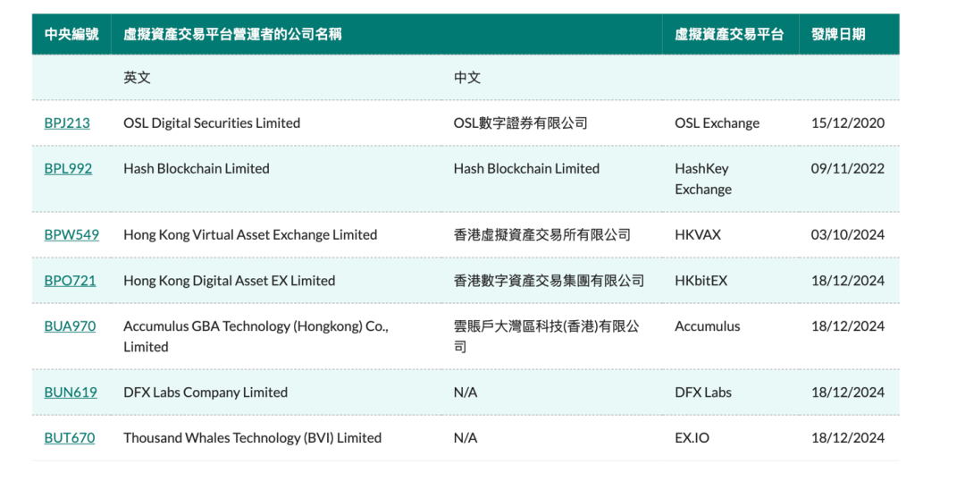This screenshot has height=490, width=965.
Task: Open the BUA970 entry link
Action: coord(70,326)
